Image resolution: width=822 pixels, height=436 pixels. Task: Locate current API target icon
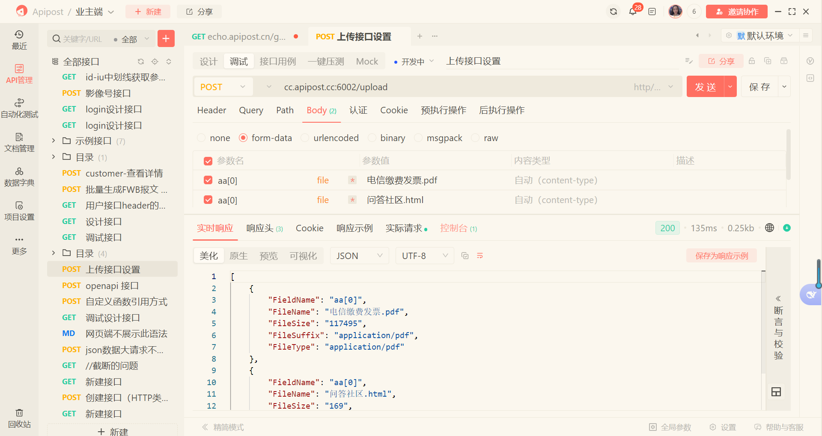[x=155, y=62]
